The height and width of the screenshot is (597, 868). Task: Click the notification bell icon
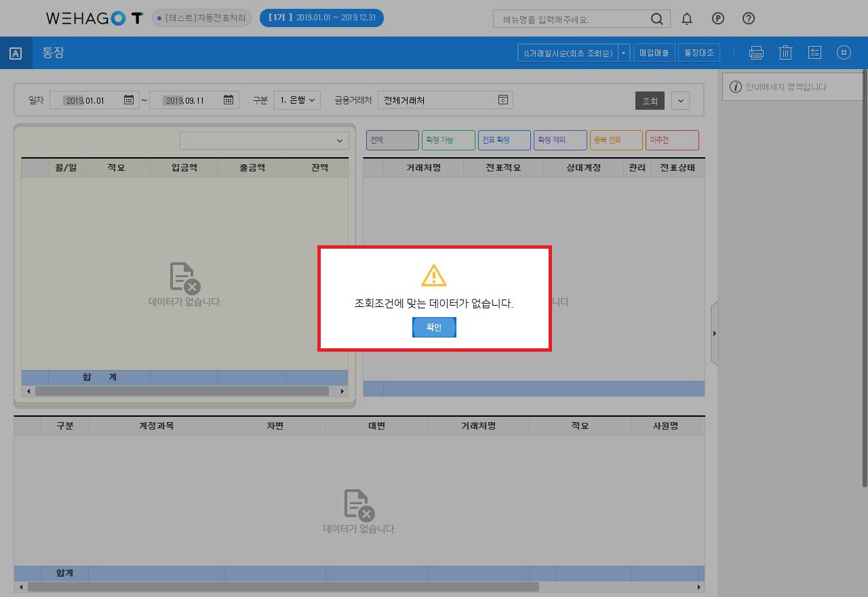tap(687, 19)
